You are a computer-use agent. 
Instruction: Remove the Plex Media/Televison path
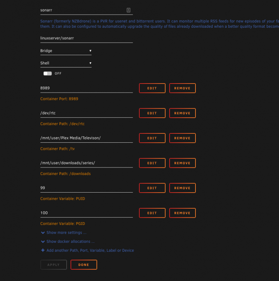click(182, 138)
